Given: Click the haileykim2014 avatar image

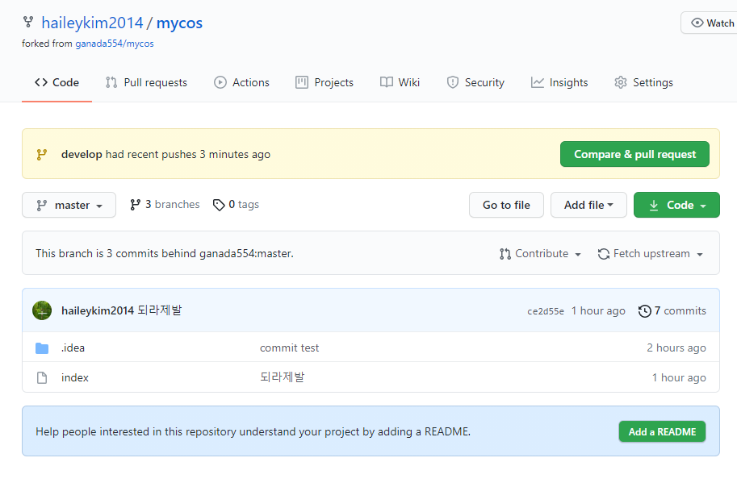Looking at the screenshot, I should (x=42, y=310).
